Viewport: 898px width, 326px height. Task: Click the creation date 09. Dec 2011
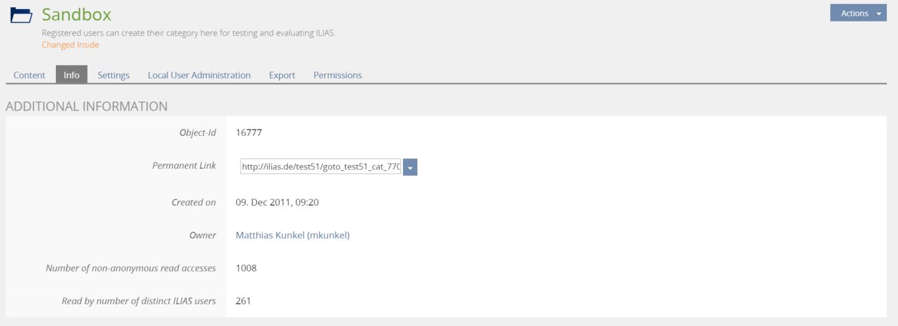[277, 202]
